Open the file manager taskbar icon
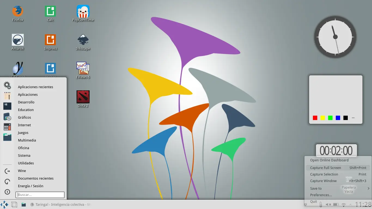Screen dimensions: 372x209 coord(24,204)
